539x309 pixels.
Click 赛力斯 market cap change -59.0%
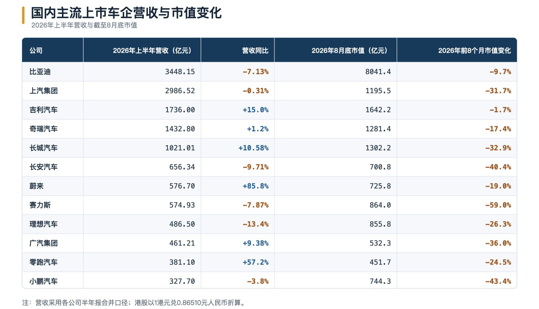pyautogui.click(x=498, y=205)
